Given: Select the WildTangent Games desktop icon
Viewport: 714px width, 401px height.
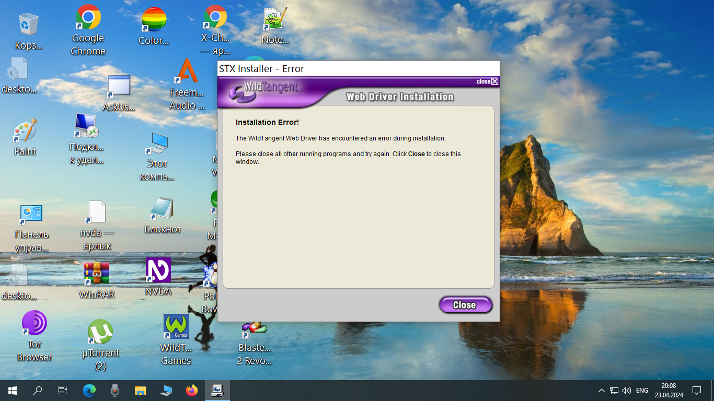Looking at the screenshot, I should pos(176,339).
